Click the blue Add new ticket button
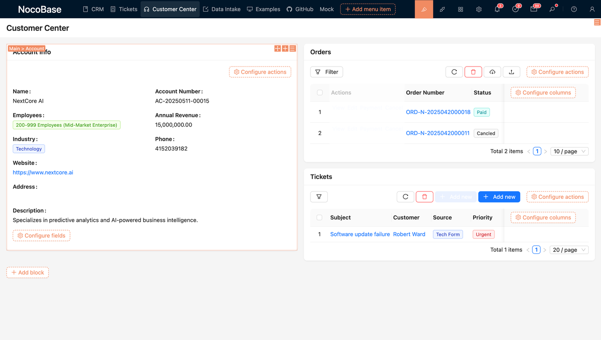 click(499, 196)
